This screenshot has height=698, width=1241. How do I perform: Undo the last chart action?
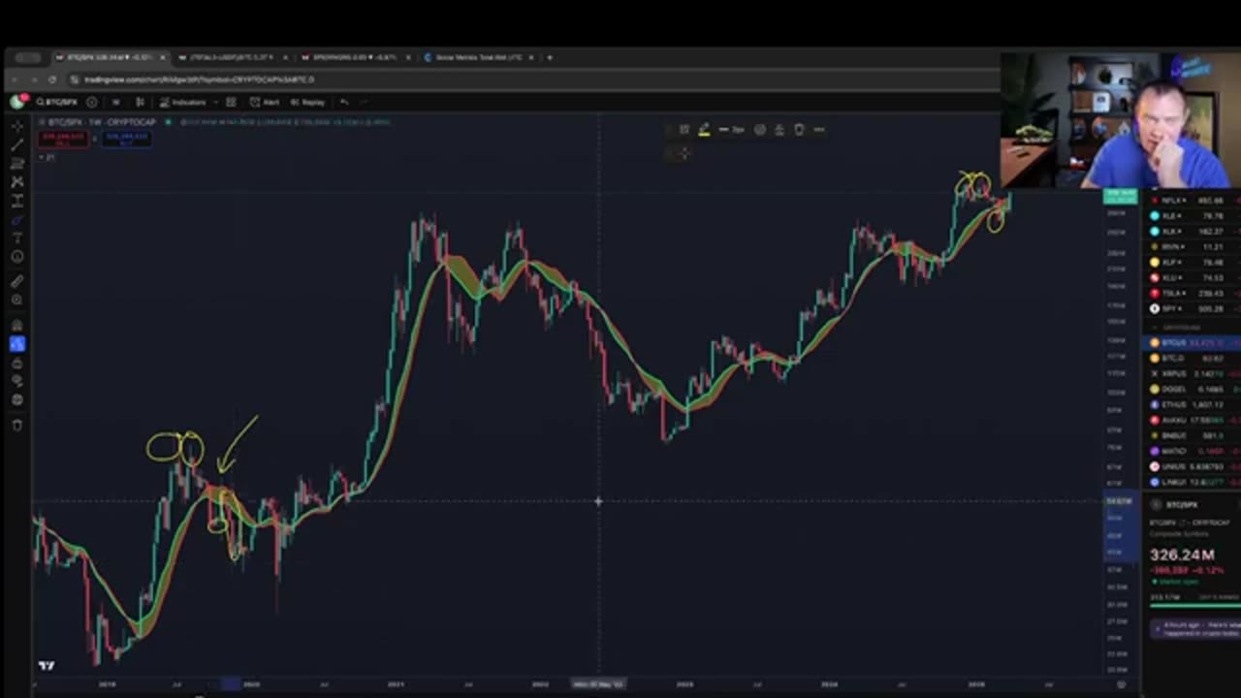tap(343, 102)
